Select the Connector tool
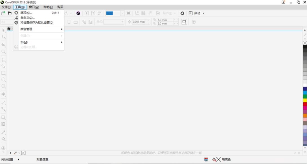Image resolution: width=307 pixels, height=164 pixels. 3,109
